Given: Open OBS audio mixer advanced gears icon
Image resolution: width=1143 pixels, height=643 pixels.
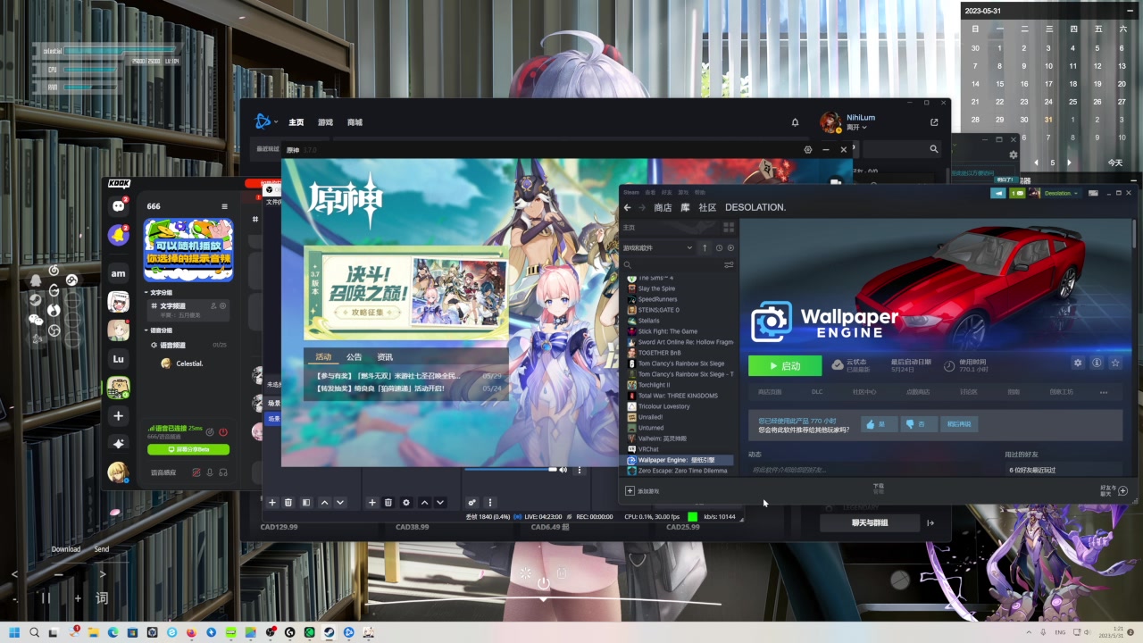Looking at the screenshot, I should click(x=472, y=503).
